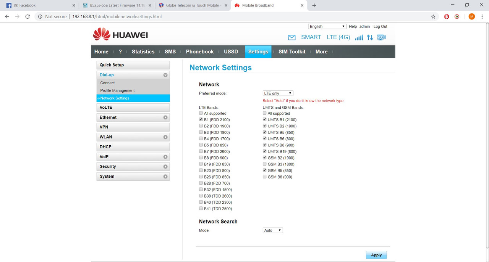
Task: Enable B7 (FDD 2600) LTE band
Action: point(201,151)
